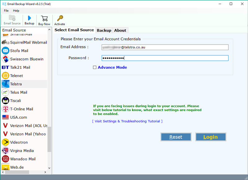
Task: Click the Login button
Action: coord(211,137)
